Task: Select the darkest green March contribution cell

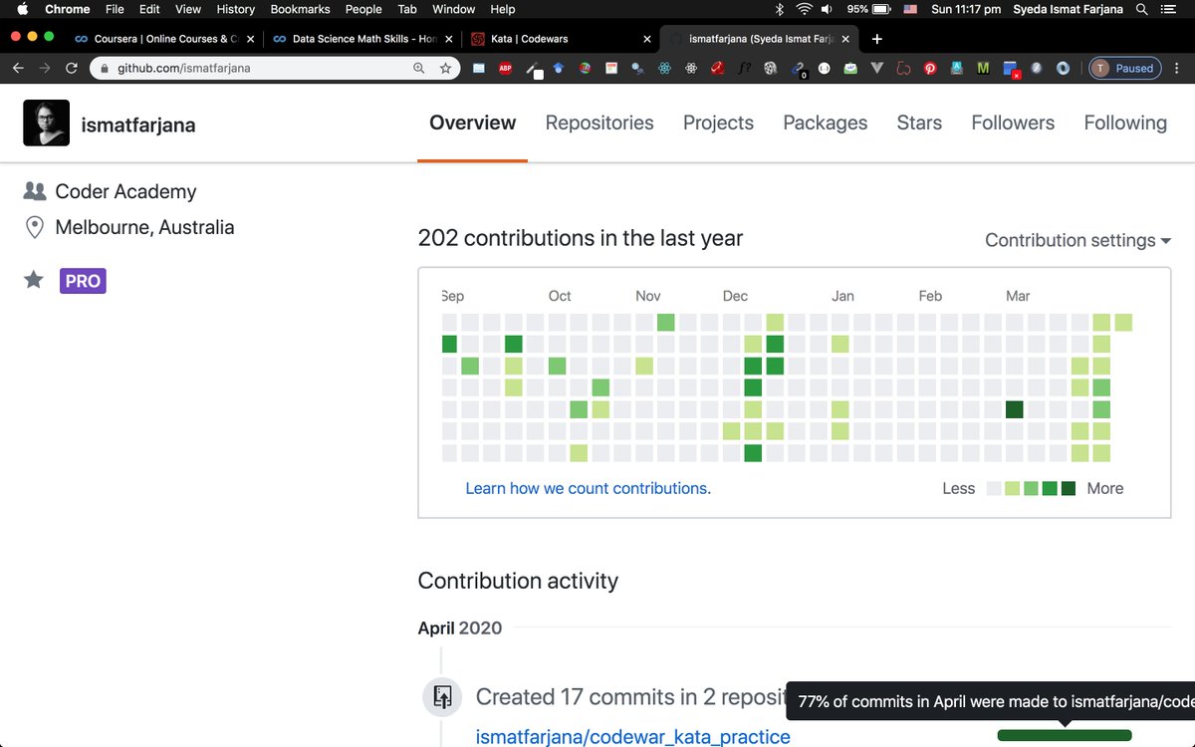Action: click(x=1015, y=409)
